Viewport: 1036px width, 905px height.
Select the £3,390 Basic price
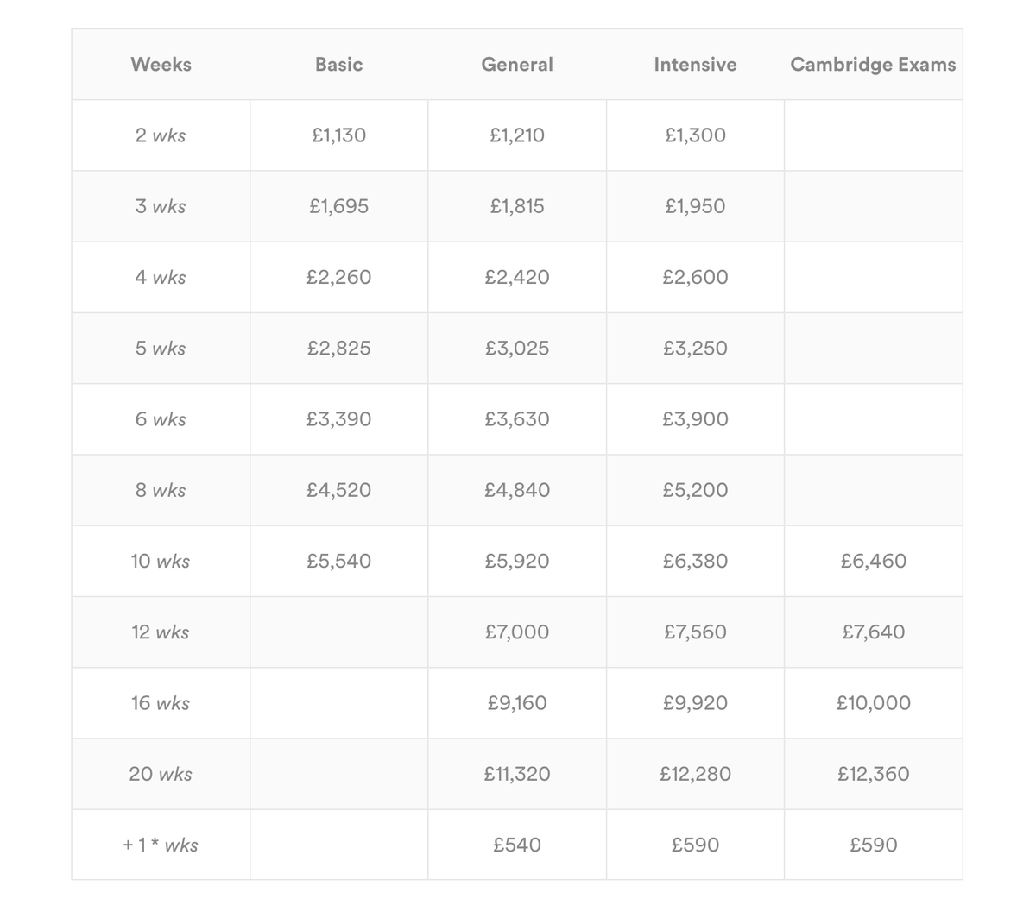338,419
